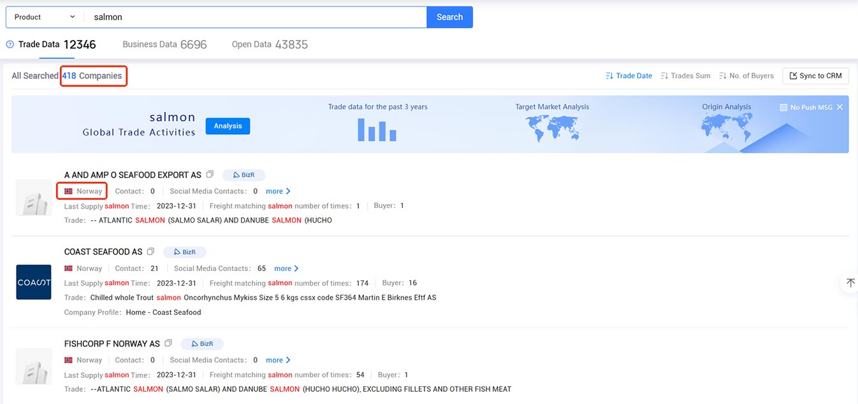Click the COAST company logo
858x404 pixels.
pyautogui.click(x=34, y=282)
